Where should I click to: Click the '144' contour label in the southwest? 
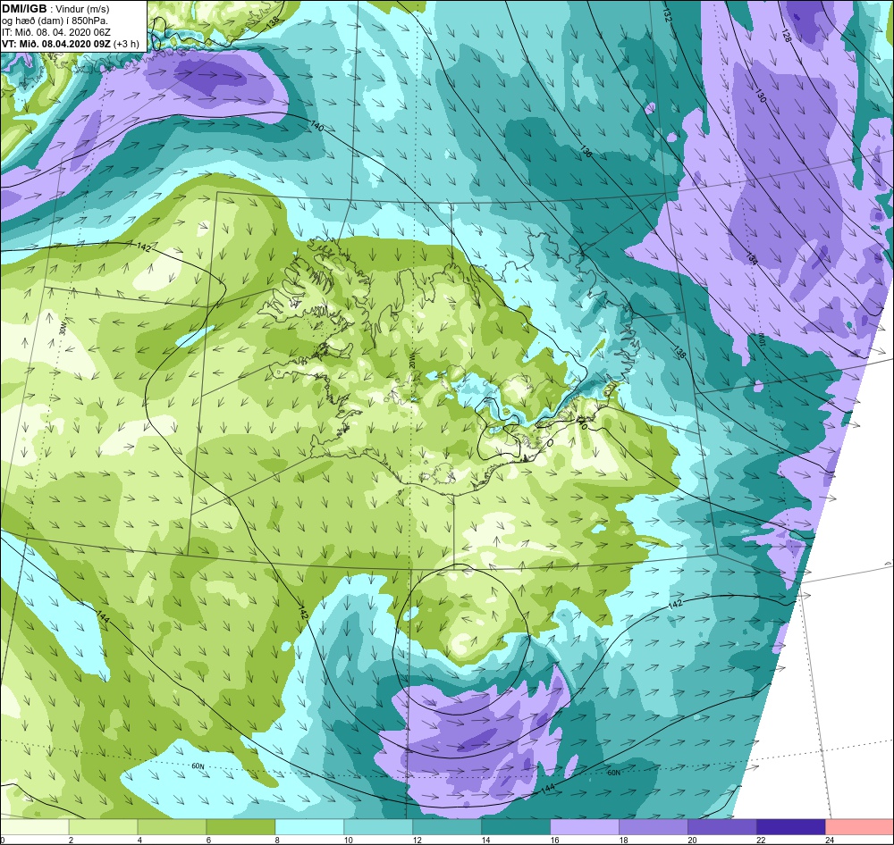point(103,616)
